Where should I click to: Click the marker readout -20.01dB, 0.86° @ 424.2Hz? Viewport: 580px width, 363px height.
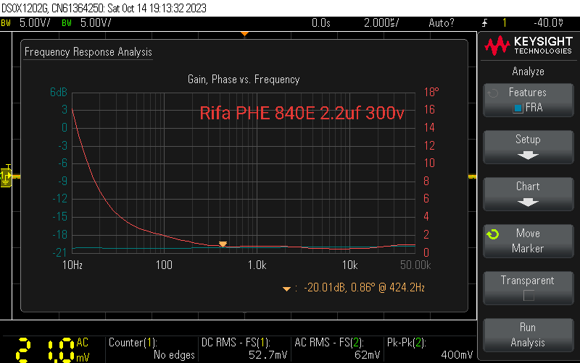click(x=364, y=287)
